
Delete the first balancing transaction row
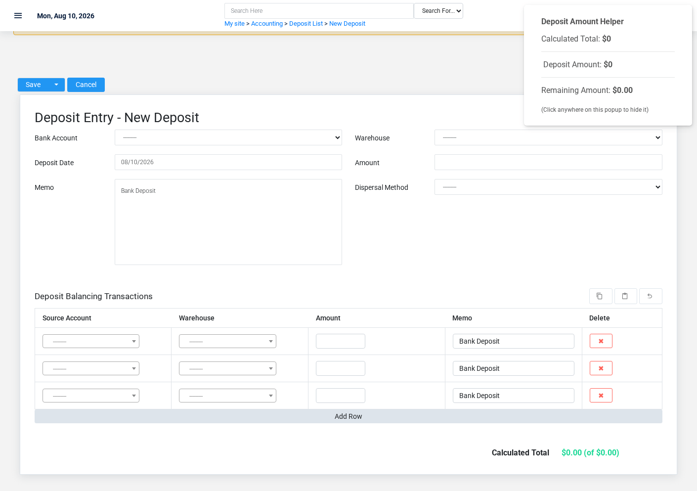coord(601,341)
